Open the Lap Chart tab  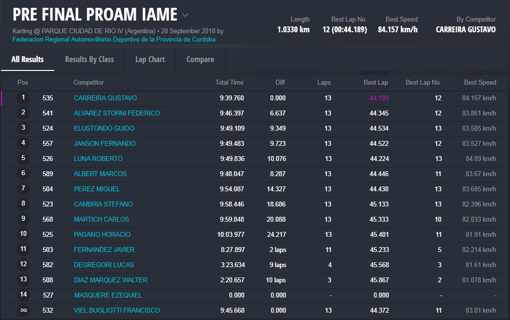150,59
